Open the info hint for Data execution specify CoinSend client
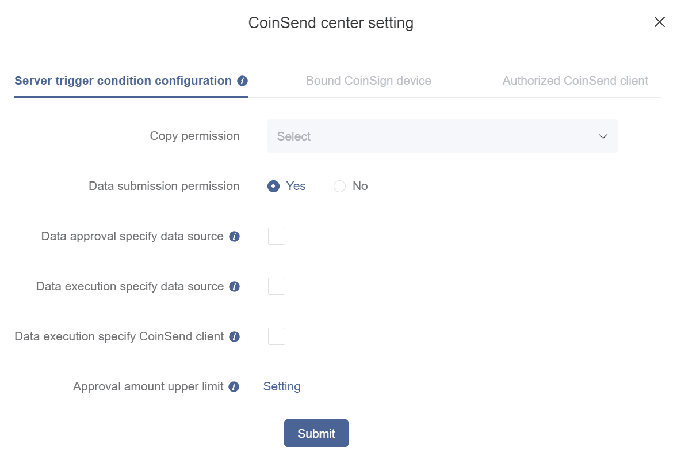The width and height of the screenshot is (677, 455). pyautogui.click(x=234, y=336)
